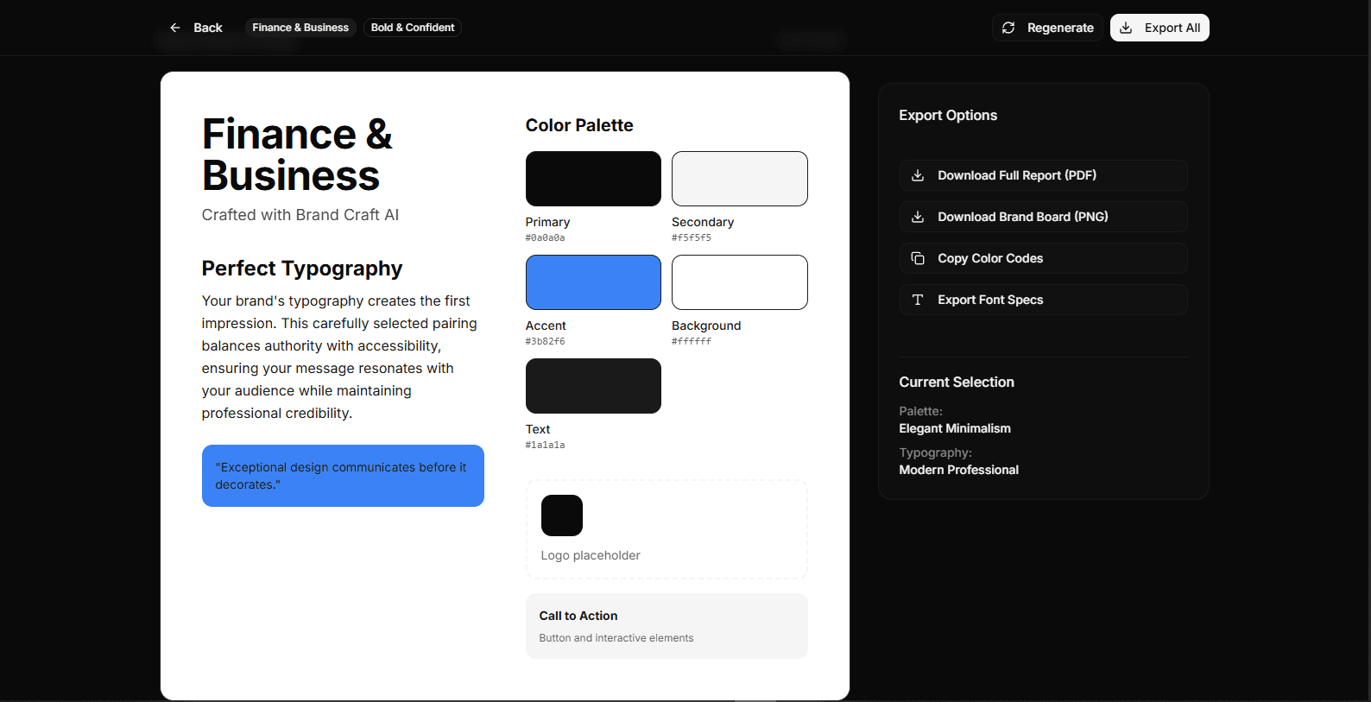
Task: Click the copy icon beside Color Codes
Action: tap(918, 258)
